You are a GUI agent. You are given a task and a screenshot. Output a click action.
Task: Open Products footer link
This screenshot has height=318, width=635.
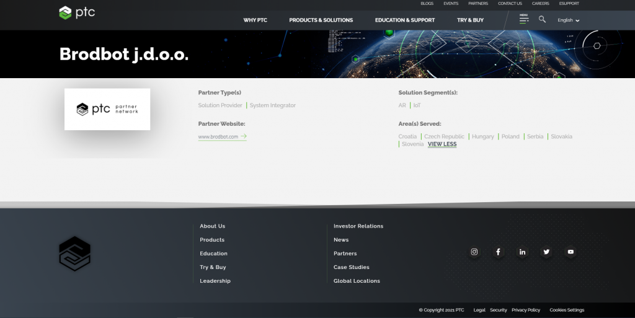pyautogui.click(x=212, y=240)
